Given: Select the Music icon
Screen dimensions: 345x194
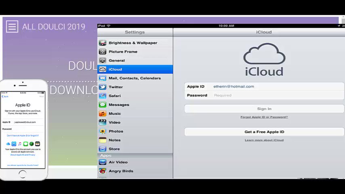Looking at the screenshot, I should point(103,114).
